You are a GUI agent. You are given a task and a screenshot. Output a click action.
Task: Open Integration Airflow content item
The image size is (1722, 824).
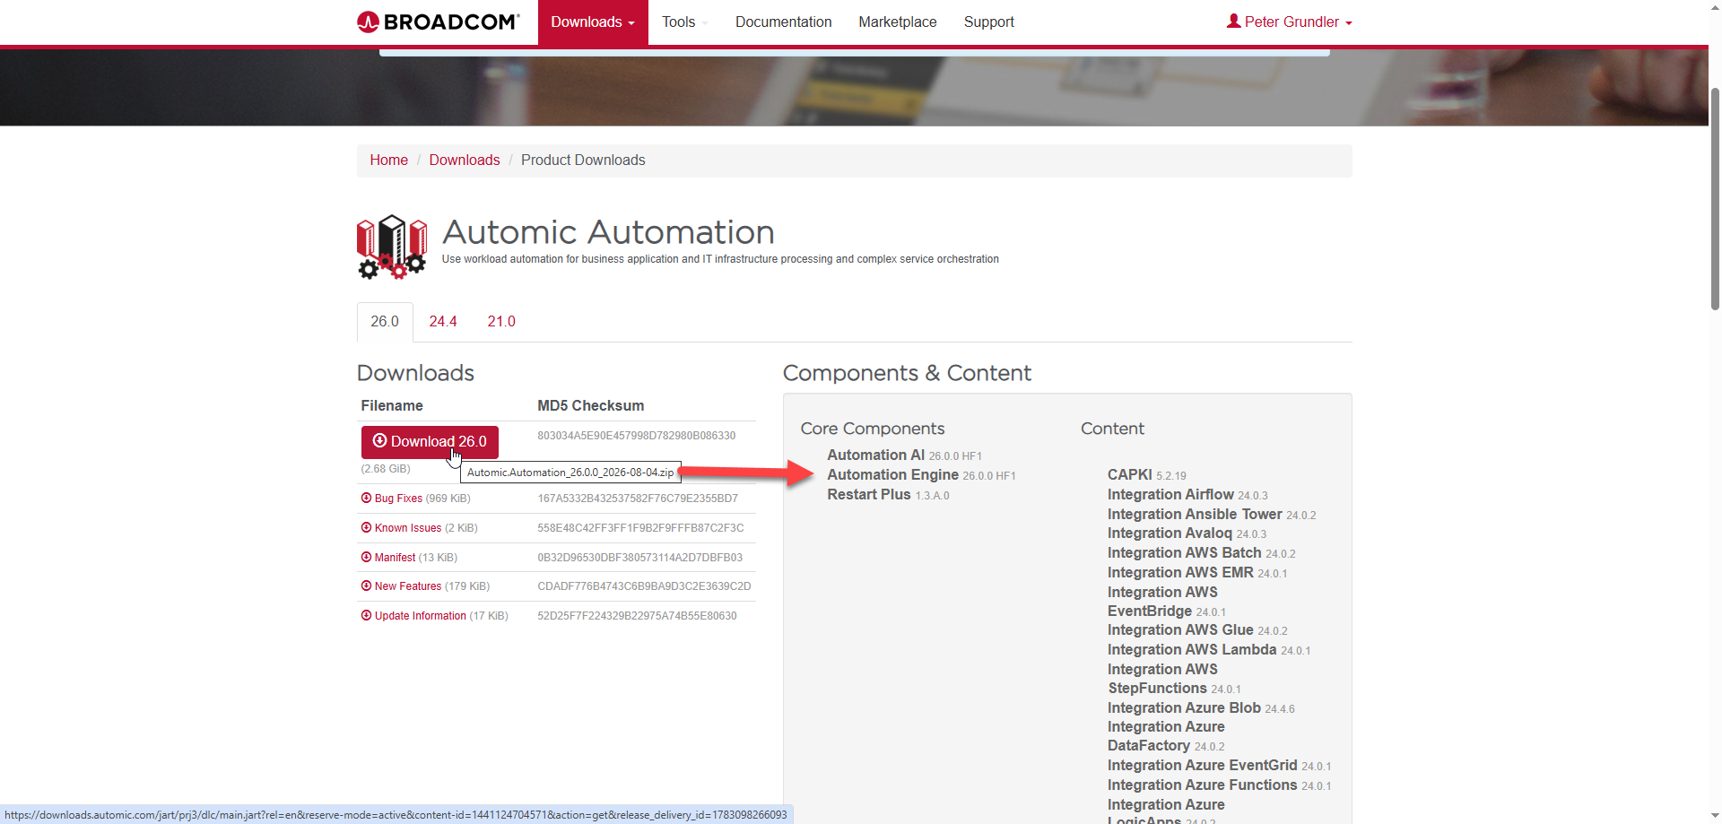tap(1170, 495)
